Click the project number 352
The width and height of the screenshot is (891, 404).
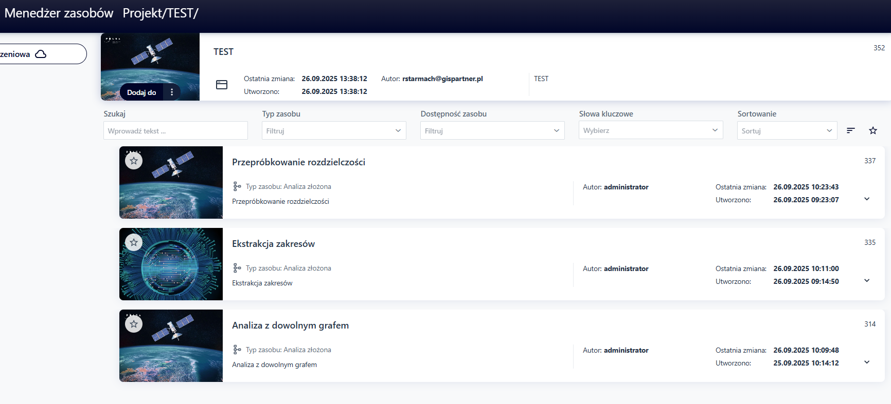pos(879,48)
